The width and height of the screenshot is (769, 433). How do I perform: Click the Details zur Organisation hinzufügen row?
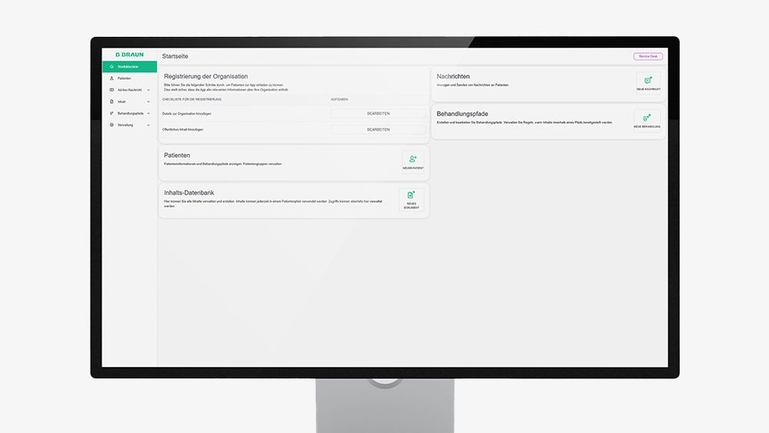[x=295, y=114]
